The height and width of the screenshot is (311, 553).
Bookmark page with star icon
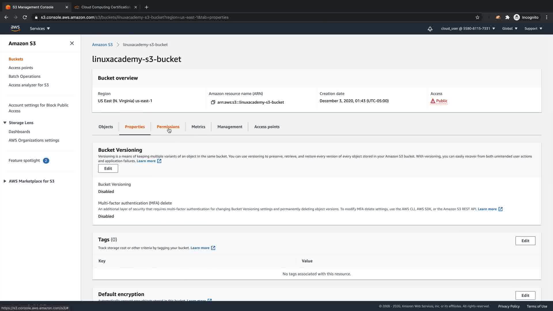tap(477, 17)
